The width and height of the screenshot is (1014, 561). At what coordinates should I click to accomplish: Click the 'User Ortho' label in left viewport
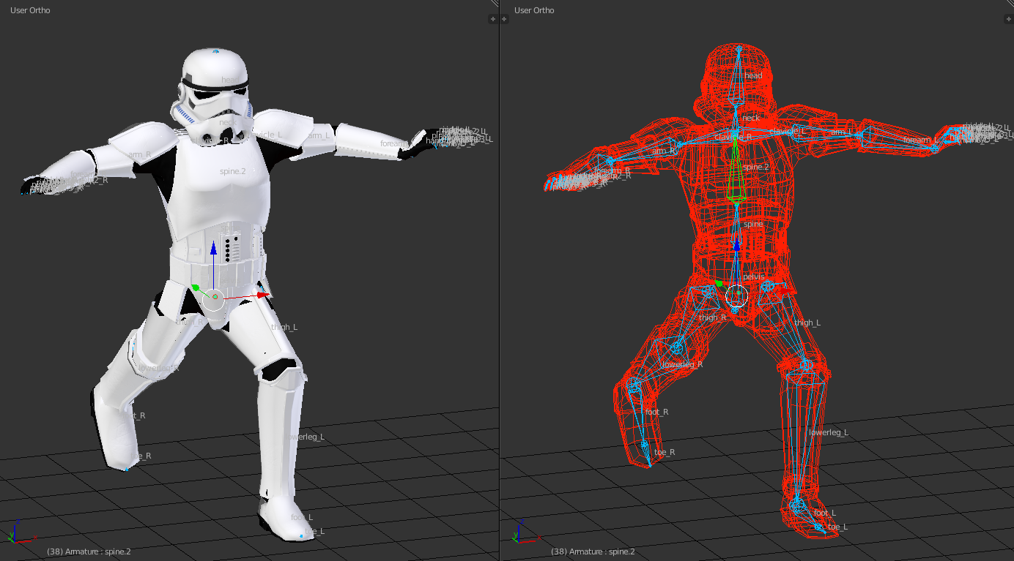[31, 10]
